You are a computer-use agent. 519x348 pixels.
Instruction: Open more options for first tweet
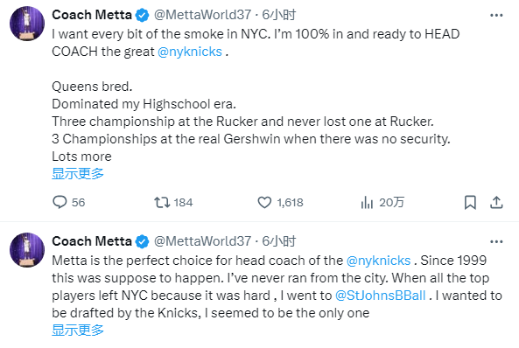click(496, 15)
